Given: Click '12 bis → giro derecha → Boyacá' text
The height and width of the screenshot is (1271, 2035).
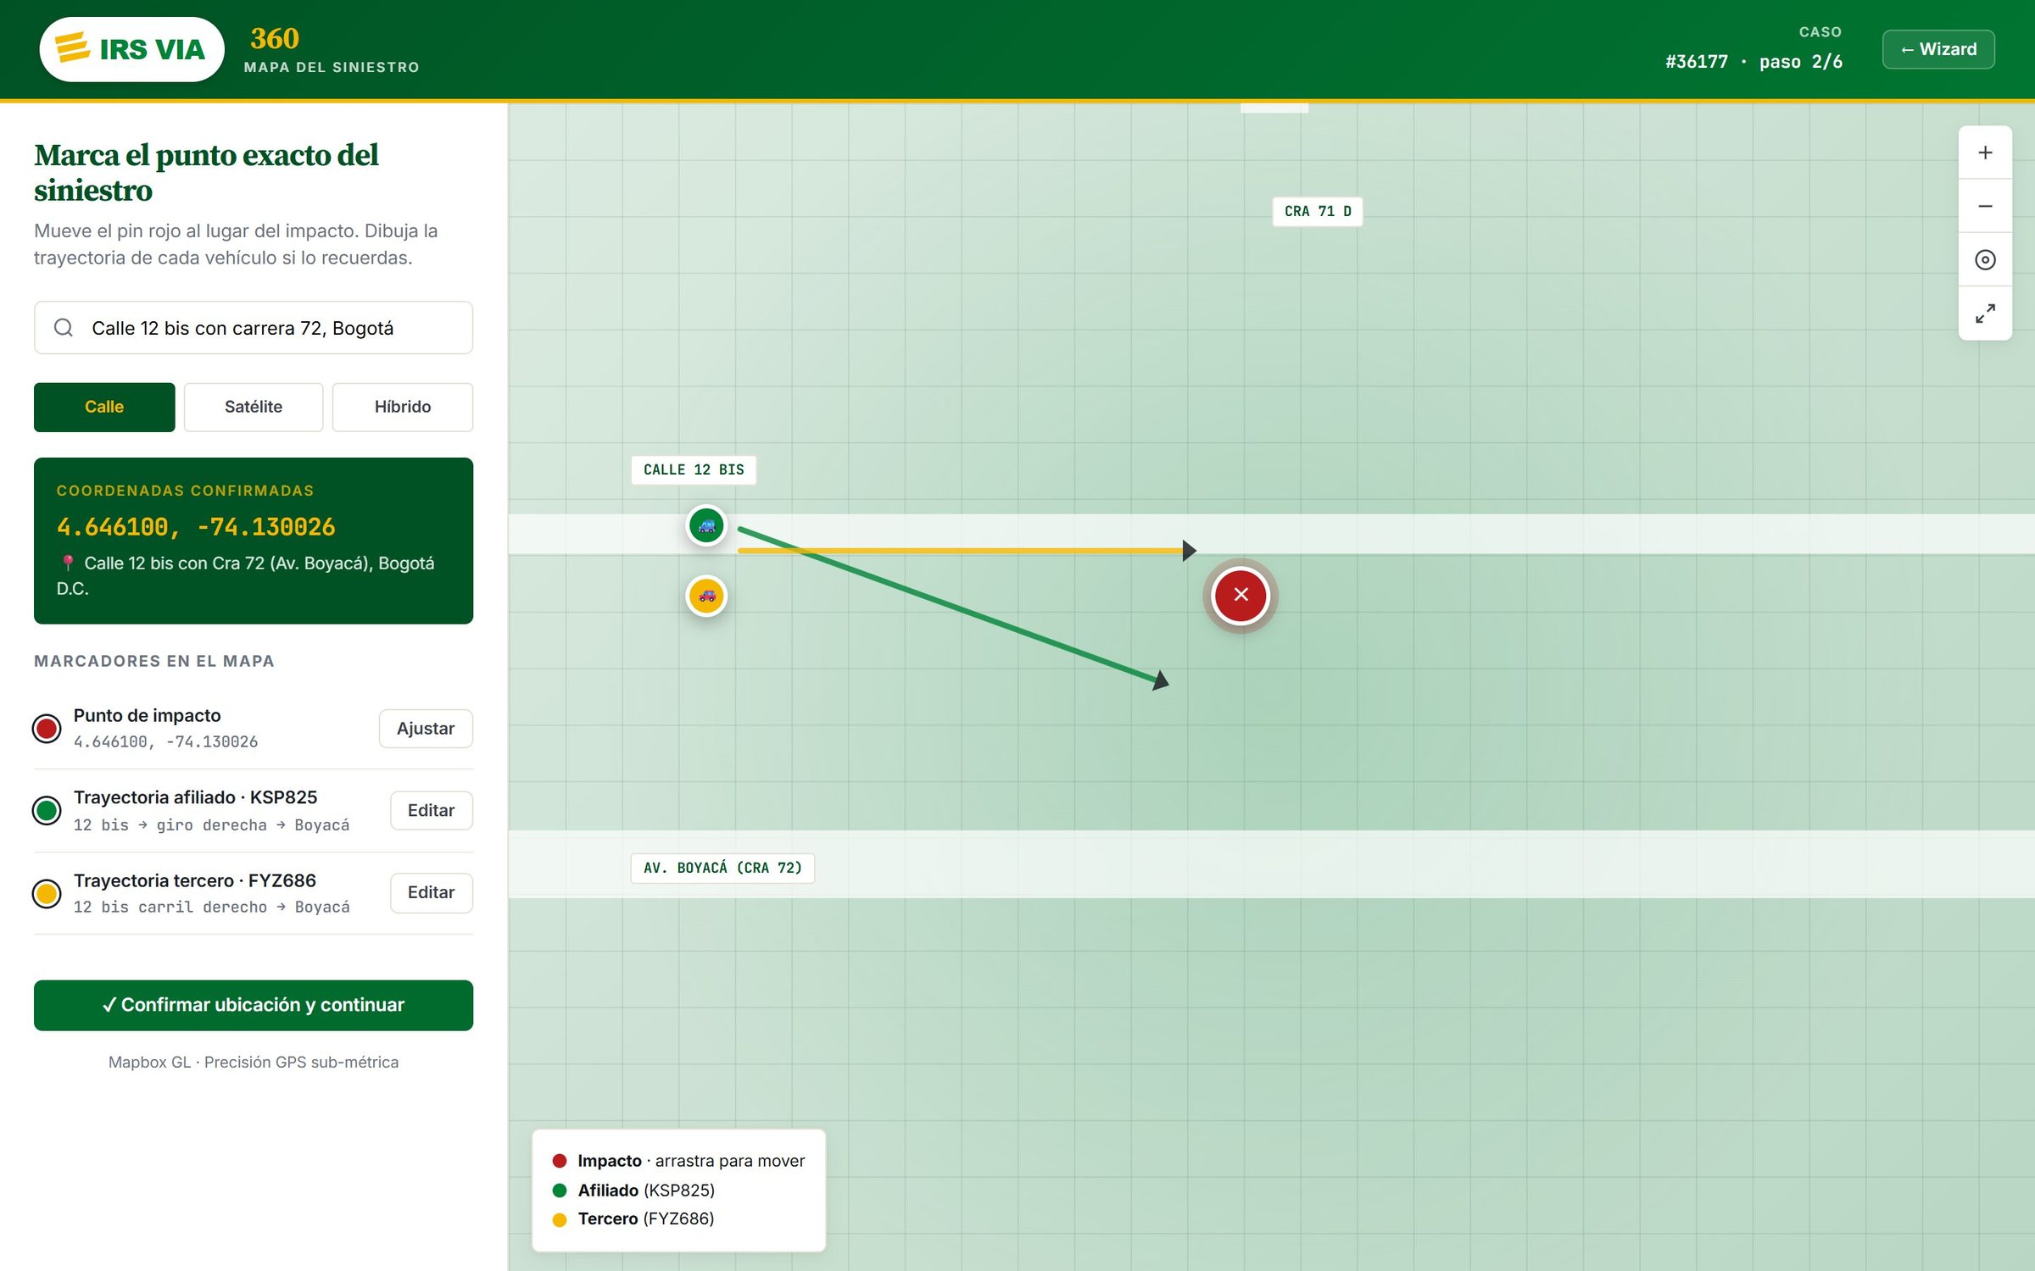Looking at the screenshot, I should coord(211,824).
